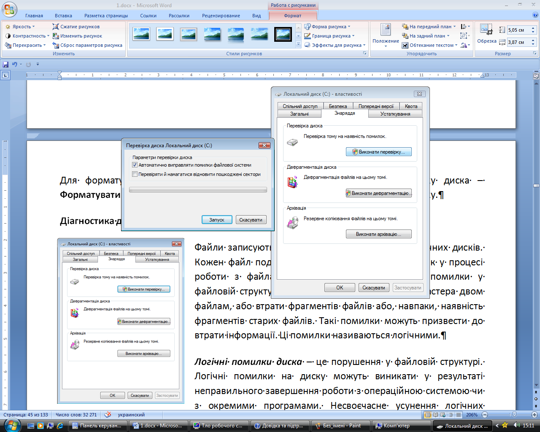Screen dimensions: 540x432
Task: Undo last action in quick access toolbar
Action: (x=15, y=65)
